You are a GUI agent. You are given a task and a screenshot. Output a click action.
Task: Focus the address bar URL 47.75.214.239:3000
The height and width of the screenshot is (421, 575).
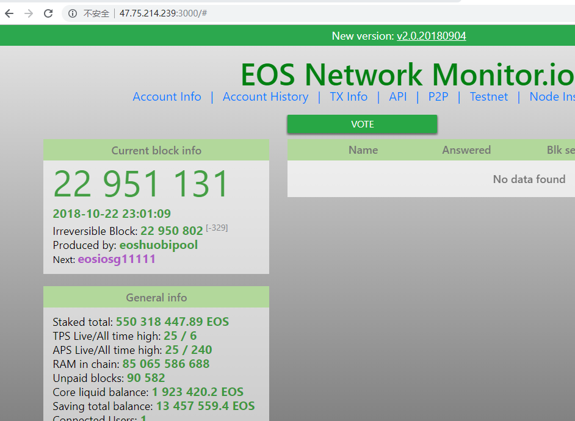163,13
